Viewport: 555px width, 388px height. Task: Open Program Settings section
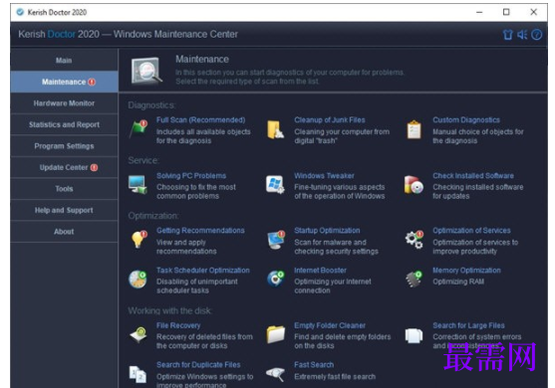(x=64, y=146)
